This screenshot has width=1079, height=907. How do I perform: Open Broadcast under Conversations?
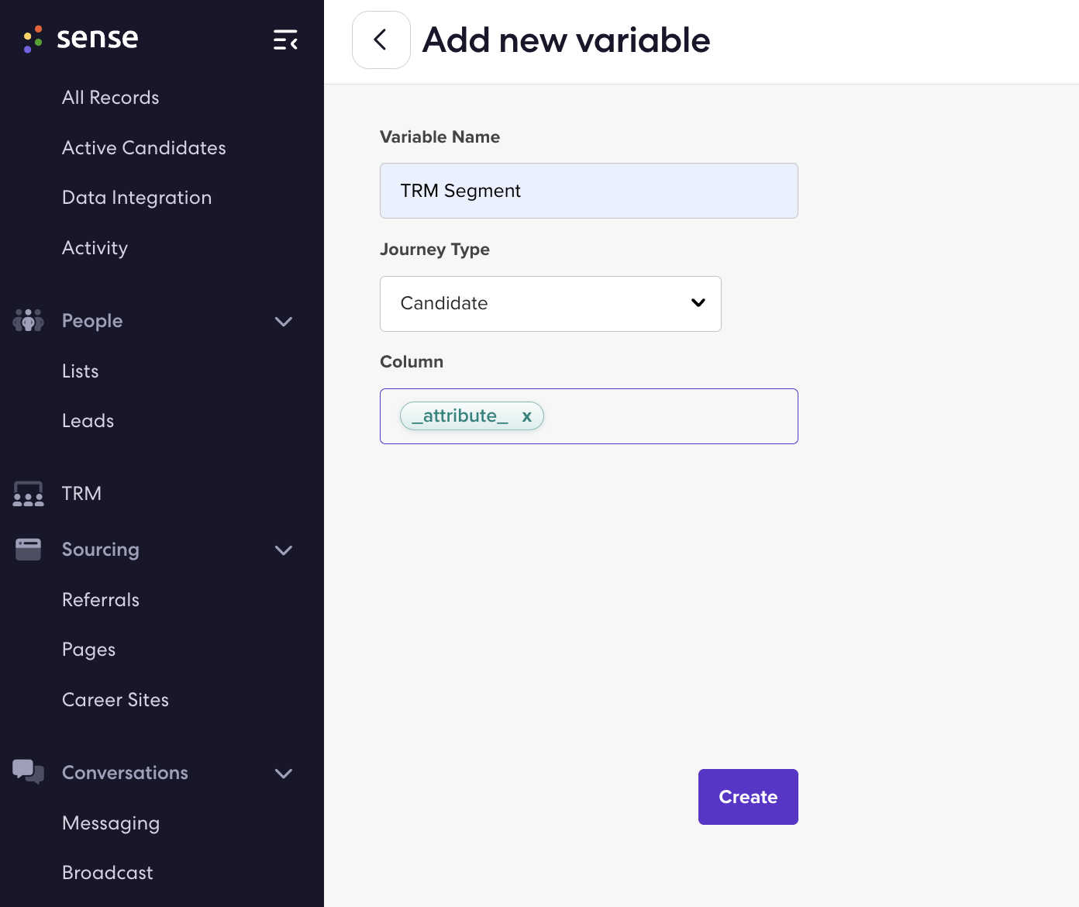point(108,873)
